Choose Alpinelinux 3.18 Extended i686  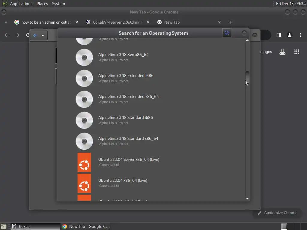click(151, 78)
